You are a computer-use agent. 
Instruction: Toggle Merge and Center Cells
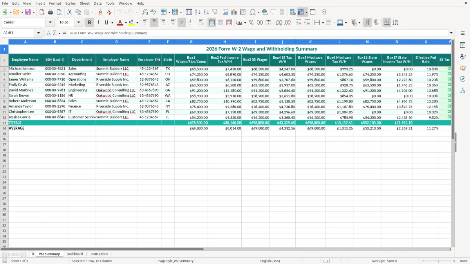coord(212,23)
